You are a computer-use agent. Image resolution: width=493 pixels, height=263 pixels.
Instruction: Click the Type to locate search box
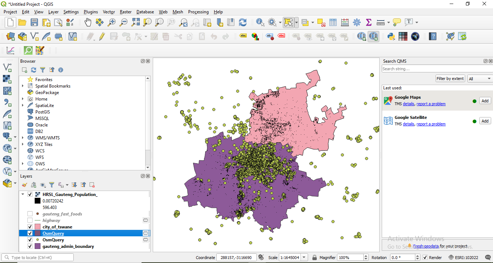click(x=38, y=258)
